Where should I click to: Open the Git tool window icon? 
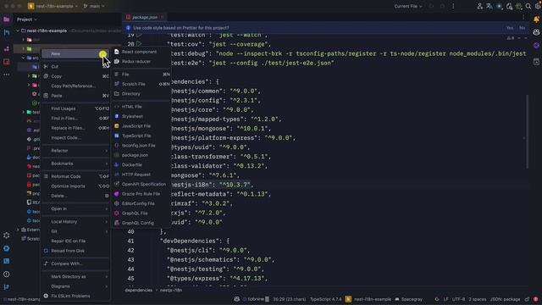pyautogui.click(x=7, y=287)
